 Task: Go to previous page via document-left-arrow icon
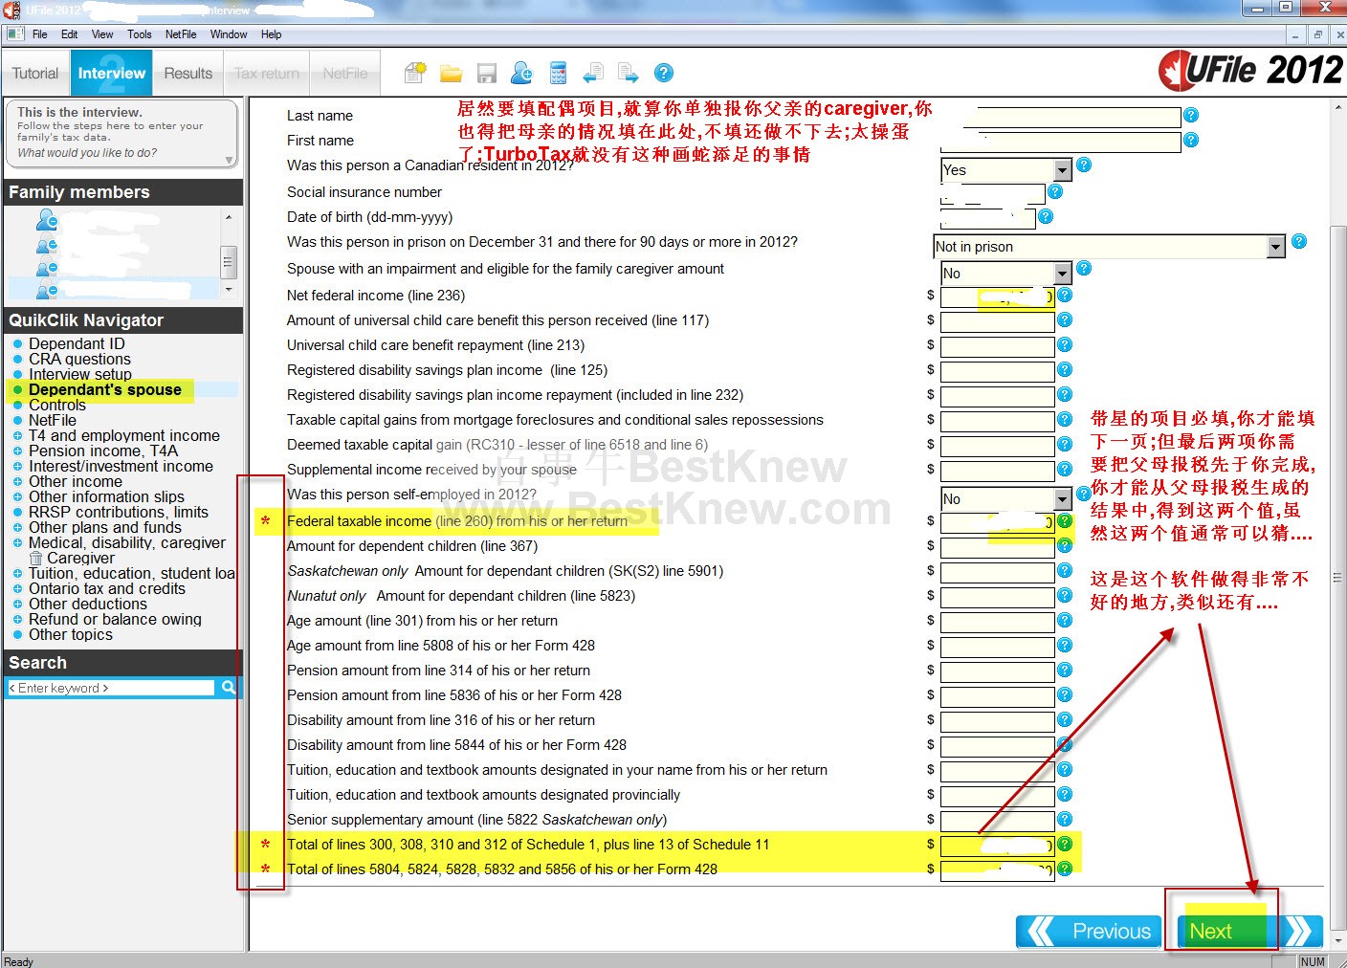[x=593, y=73]
